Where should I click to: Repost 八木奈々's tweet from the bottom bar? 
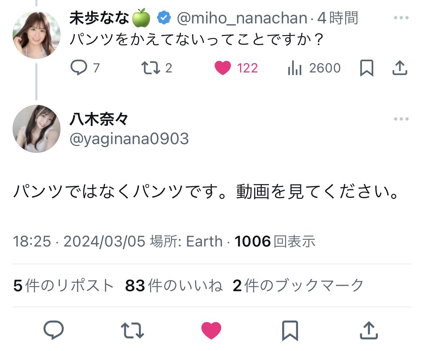click(132, 330)
